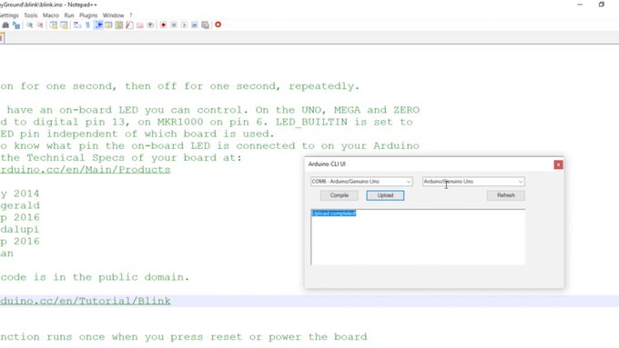Toggle synchronize horizontal scrolling icon
The image size is (619, 348).
[64, 25]
